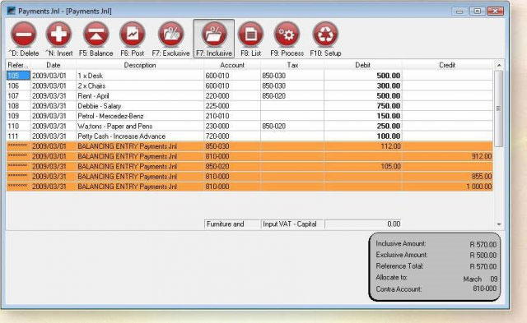Image resolution: width=527 pixels, height=323 pixels.
Task: Select reference cell 106
Action: (18, 85)
